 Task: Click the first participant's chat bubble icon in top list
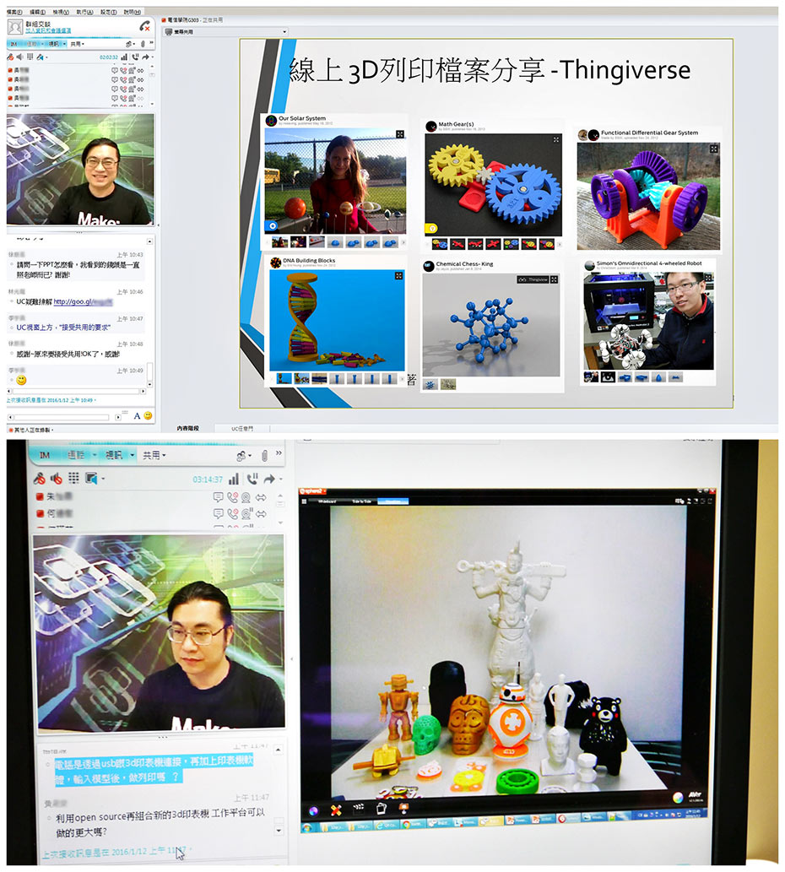click(x=115, y=71)
